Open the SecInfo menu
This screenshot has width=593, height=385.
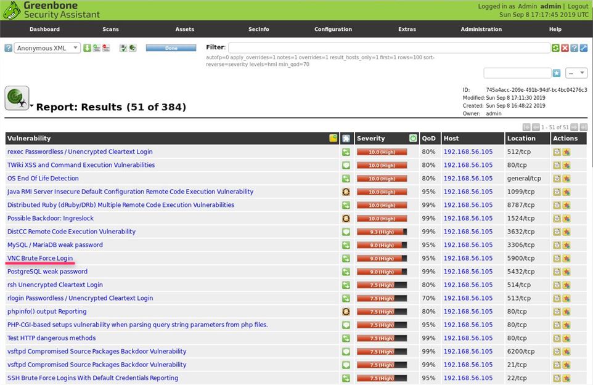pyautogui.click(x=259, y=29)
